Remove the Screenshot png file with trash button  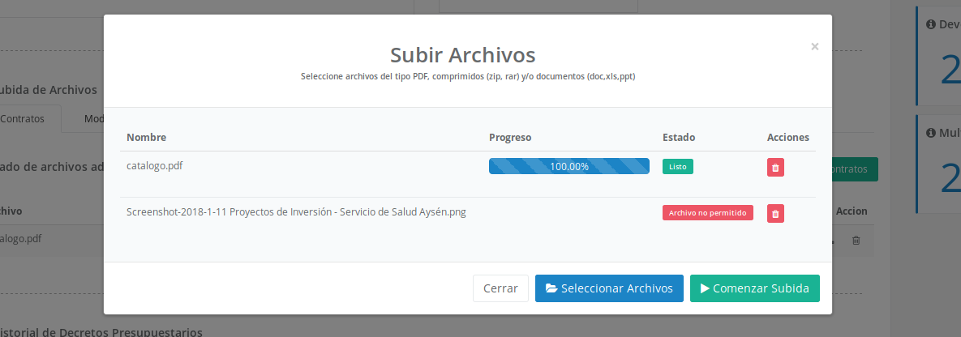tap(775, 213)
